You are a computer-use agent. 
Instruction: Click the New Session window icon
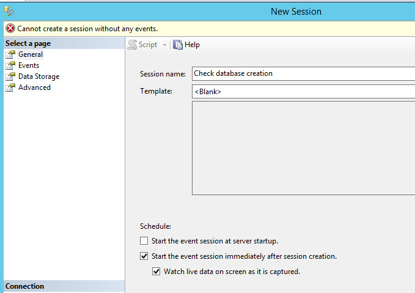coord(9,11)
